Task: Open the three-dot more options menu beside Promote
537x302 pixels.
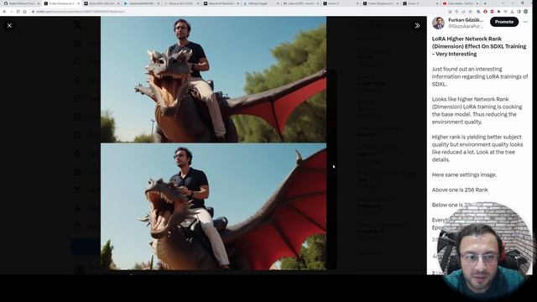Action: [525, 22]
